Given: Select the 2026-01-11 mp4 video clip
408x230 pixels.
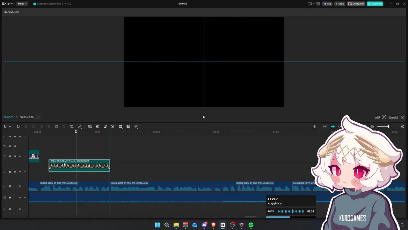Looking at the screenshot, I should click(x=79, y=165).
